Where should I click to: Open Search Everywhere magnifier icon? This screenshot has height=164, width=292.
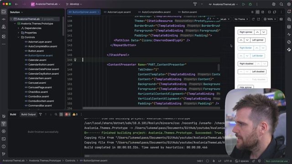[281, 4]
